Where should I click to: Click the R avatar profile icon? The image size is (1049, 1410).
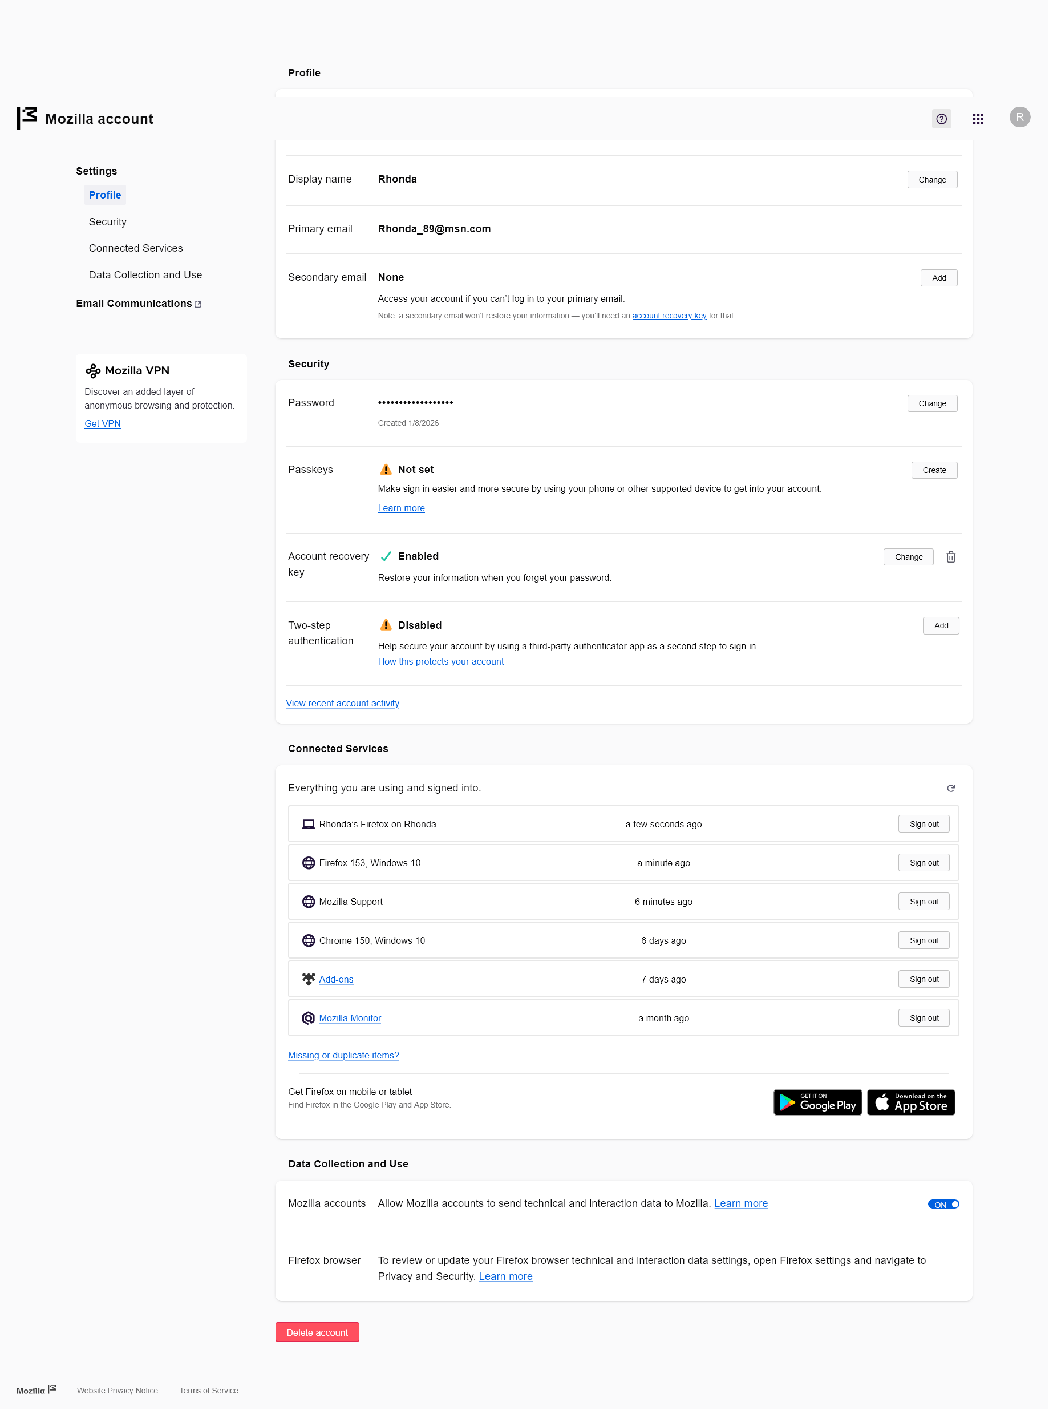1019,118
